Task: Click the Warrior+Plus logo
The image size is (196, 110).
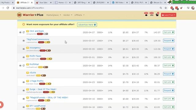Action: point(30,15)
